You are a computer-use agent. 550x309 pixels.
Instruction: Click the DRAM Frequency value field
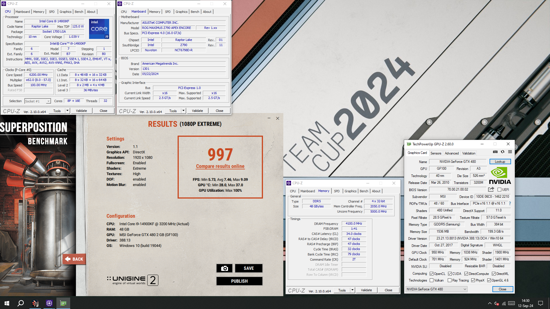[x=354, y=224]
